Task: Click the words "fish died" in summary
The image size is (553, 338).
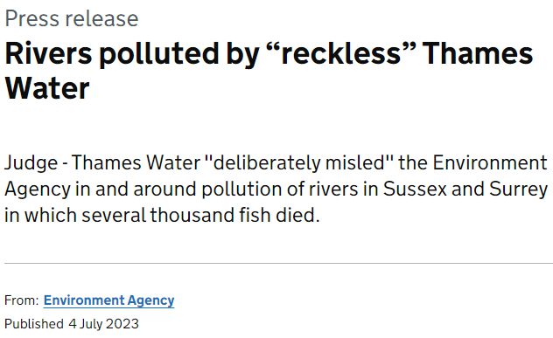Action: (279, 215)
